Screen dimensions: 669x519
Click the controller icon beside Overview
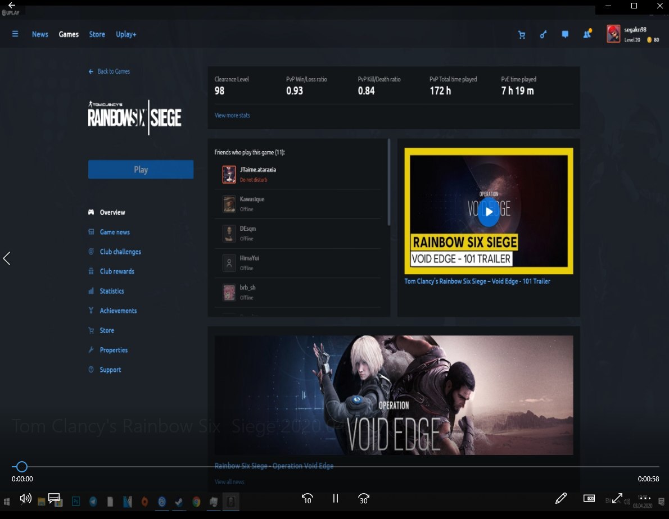91,212
